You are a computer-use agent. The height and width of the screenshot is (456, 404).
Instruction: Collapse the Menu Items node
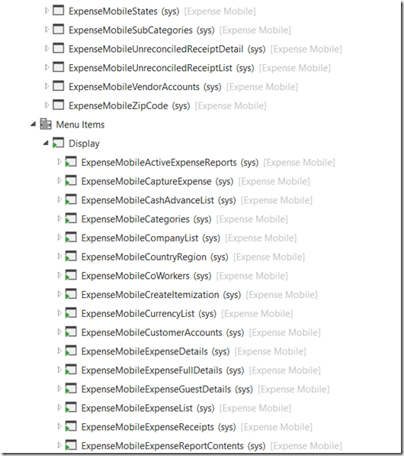(x=34, y=125)
